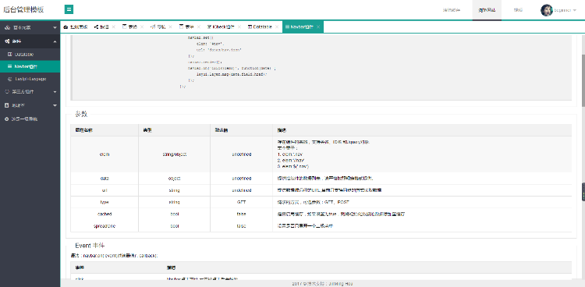
Task: Click the spreadOne parameter name cell
Action: (105, 226)
